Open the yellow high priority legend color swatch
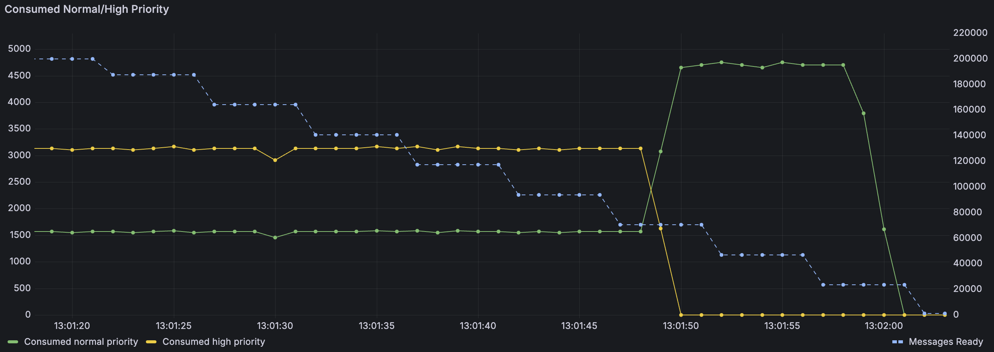 point(151,342)
